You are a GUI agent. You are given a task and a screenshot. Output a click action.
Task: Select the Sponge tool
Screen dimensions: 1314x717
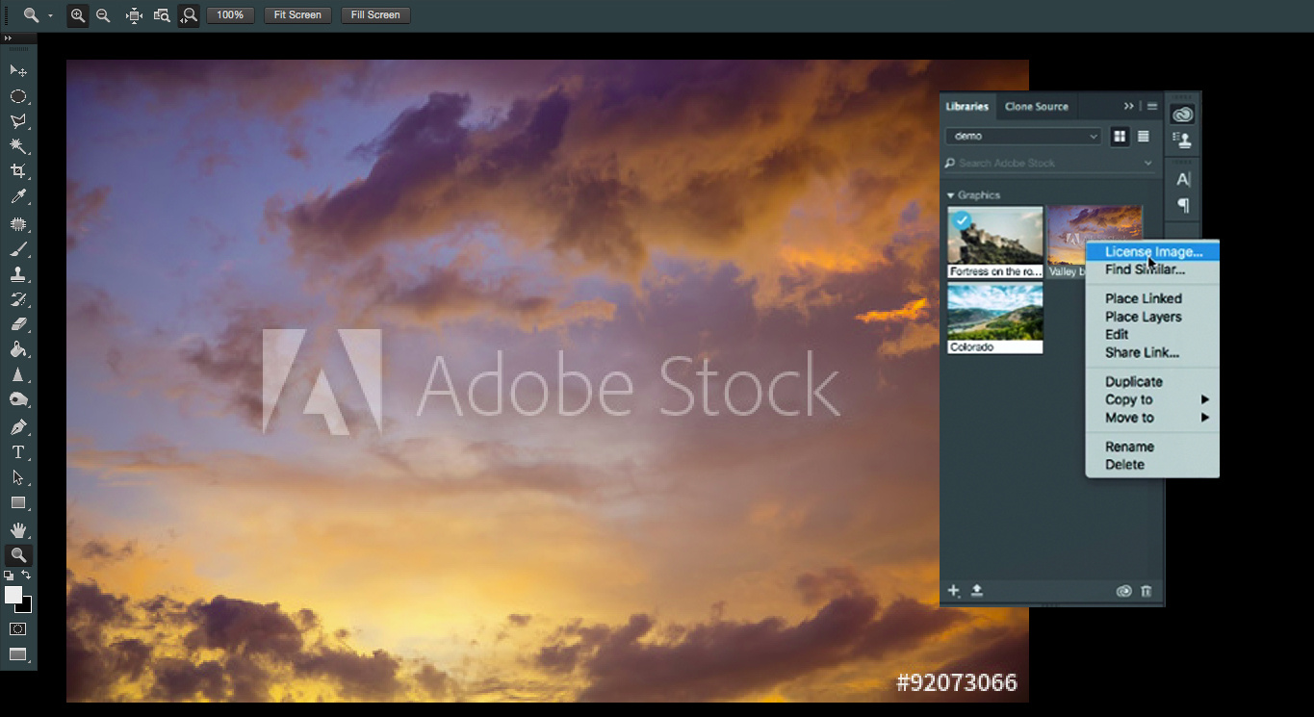[17, 400]
